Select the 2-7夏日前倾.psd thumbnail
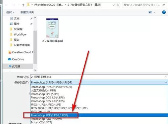This screenshot has height=124, width=168. (52, 28)
